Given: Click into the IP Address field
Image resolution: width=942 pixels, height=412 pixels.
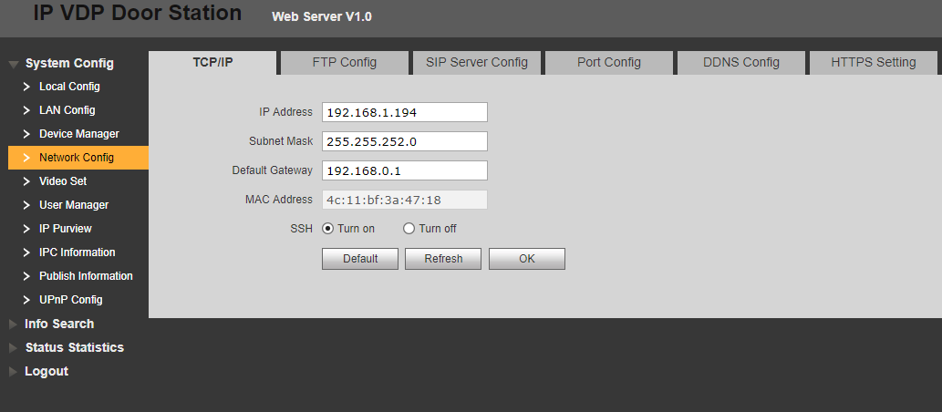Looking at the screenshot, I should [x=404, y=112].
